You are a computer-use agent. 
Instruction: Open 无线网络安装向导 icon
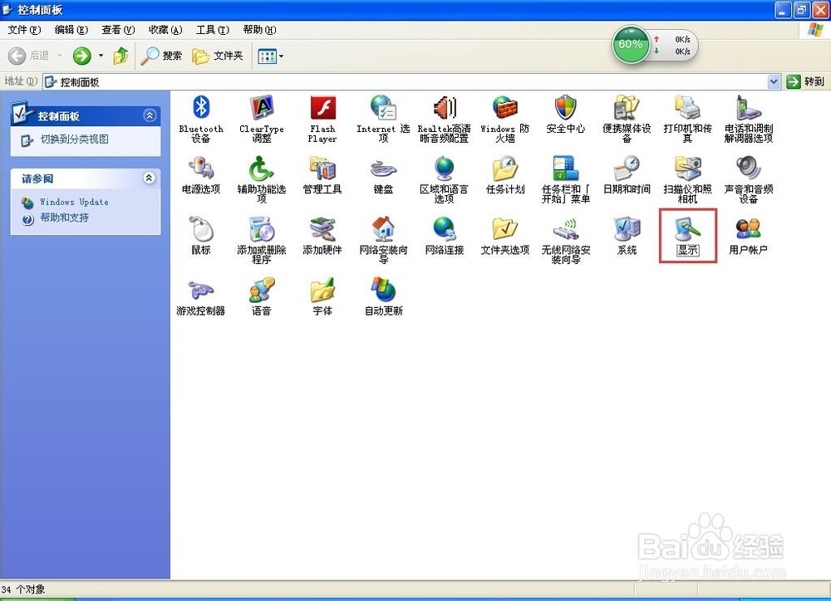[565, 240]
